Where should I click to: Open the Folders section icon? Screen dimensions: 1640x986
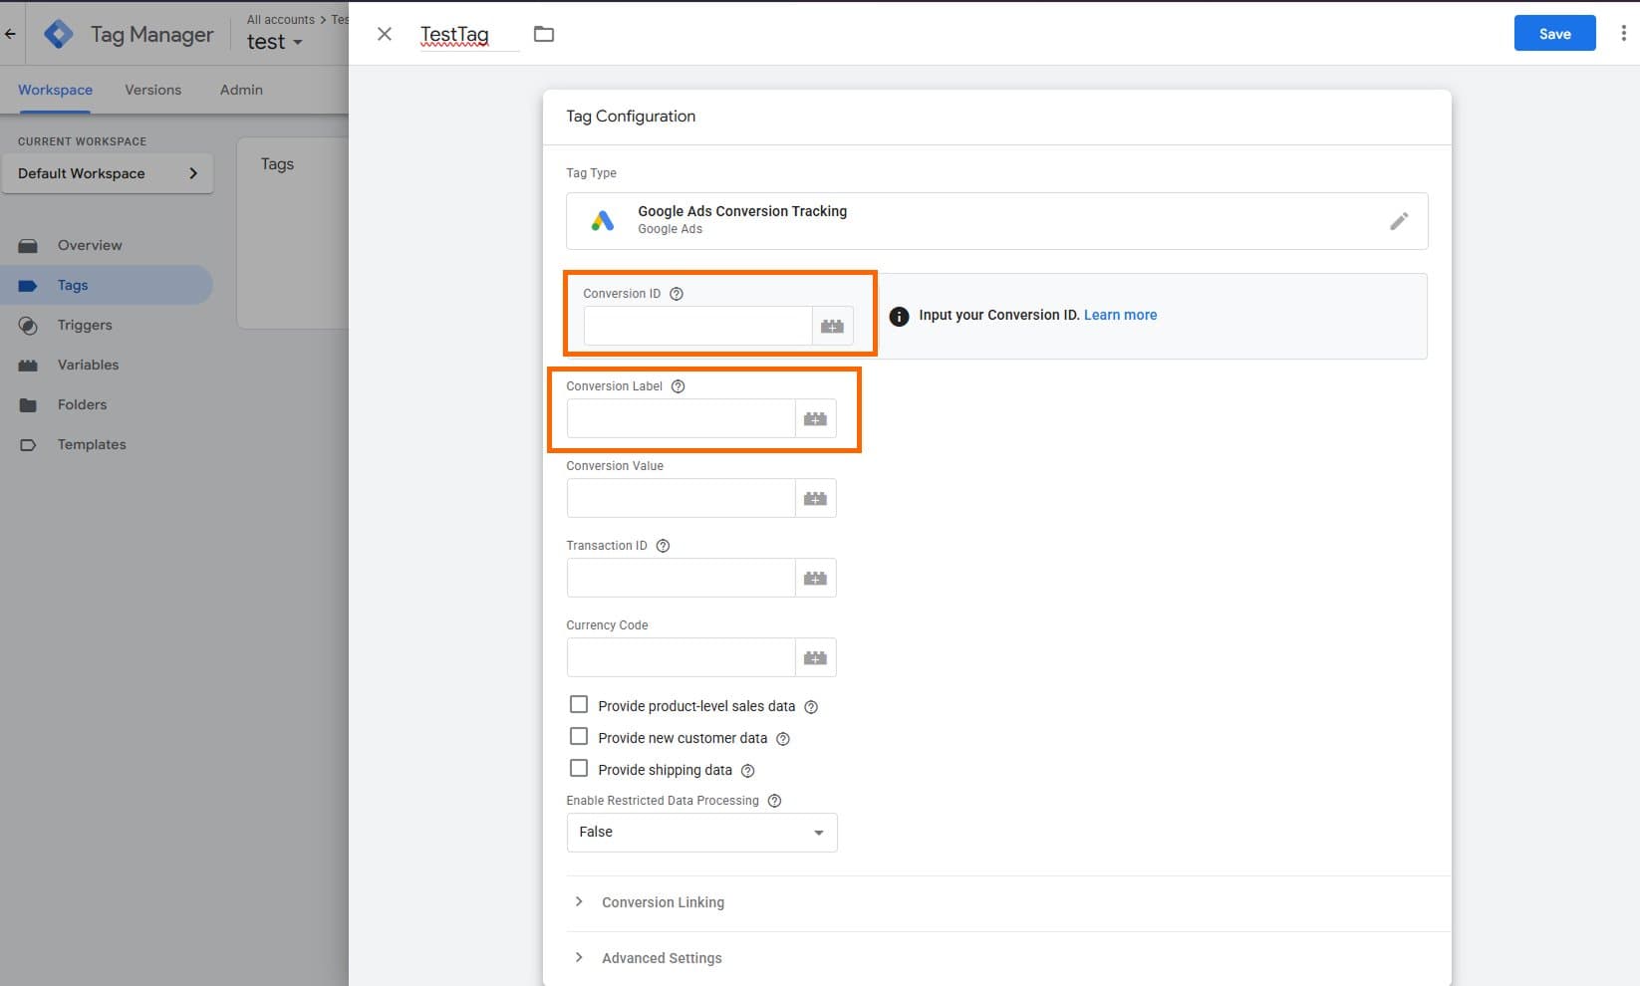coord(28,404)
